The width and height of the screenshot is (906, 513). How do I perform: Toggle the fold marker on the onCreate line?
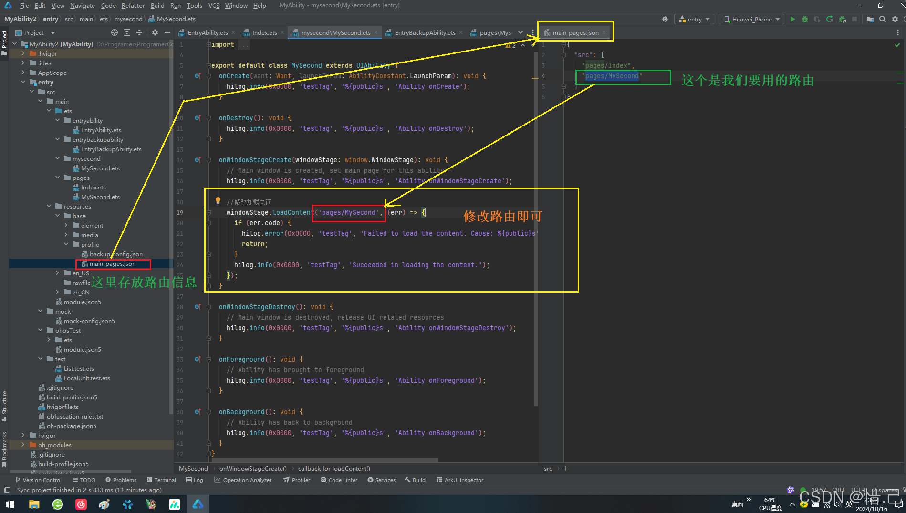(x=208, y=76)
